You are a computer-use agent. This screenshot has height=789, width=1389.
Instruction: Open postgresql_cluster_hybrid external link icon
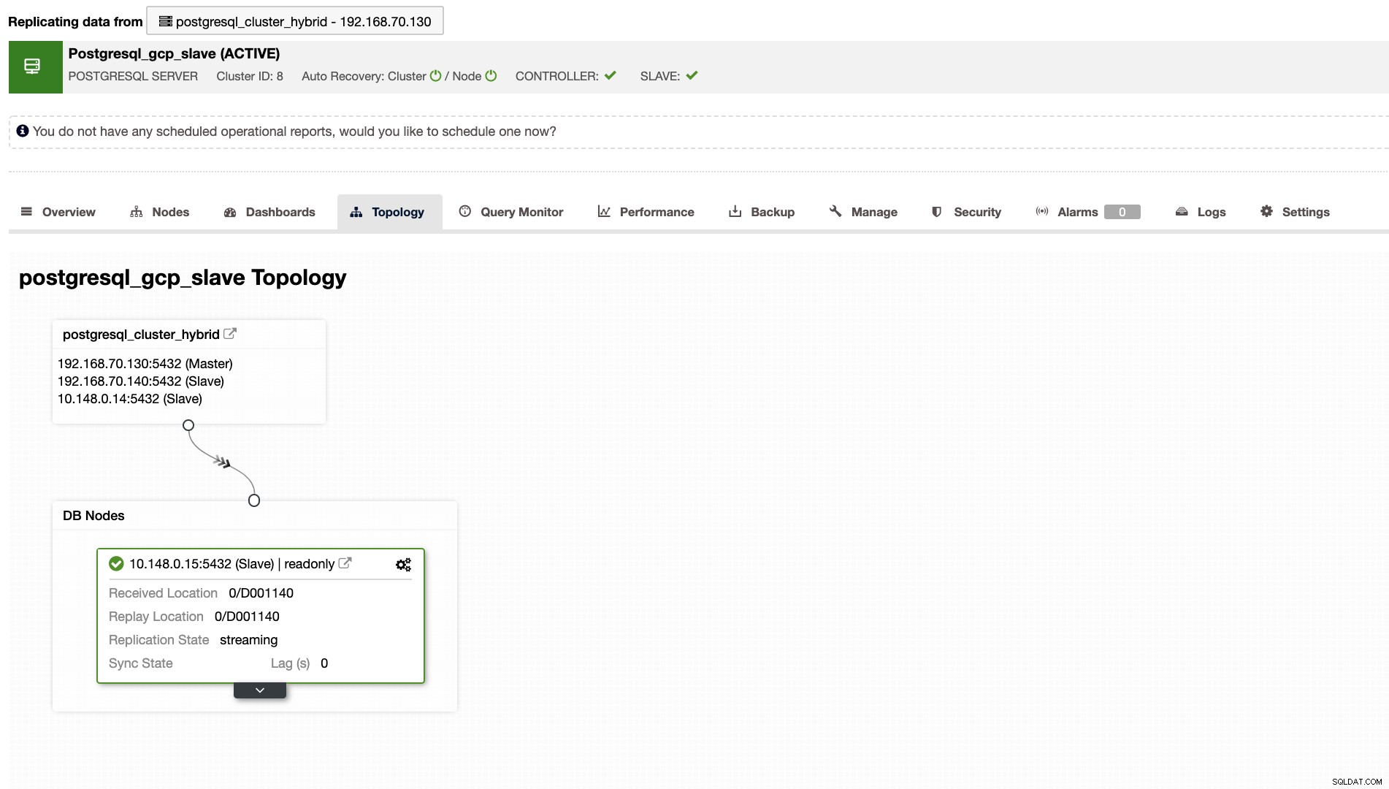(230, 333)
